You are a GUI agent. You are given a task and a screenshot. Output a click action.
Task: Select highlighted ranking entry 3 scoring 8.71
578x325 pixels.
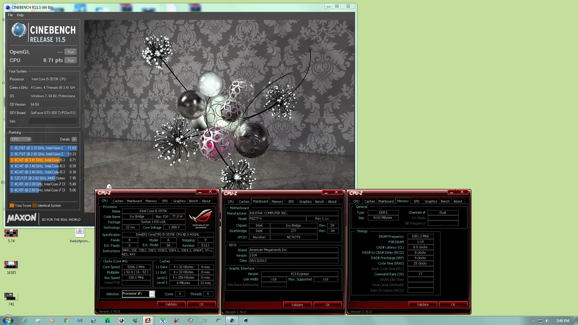point(43,160)
